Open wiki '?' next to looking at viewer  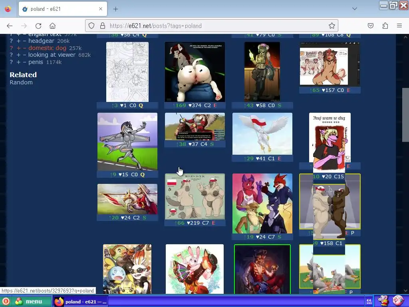pyautogui.click(x=11, y=55)
